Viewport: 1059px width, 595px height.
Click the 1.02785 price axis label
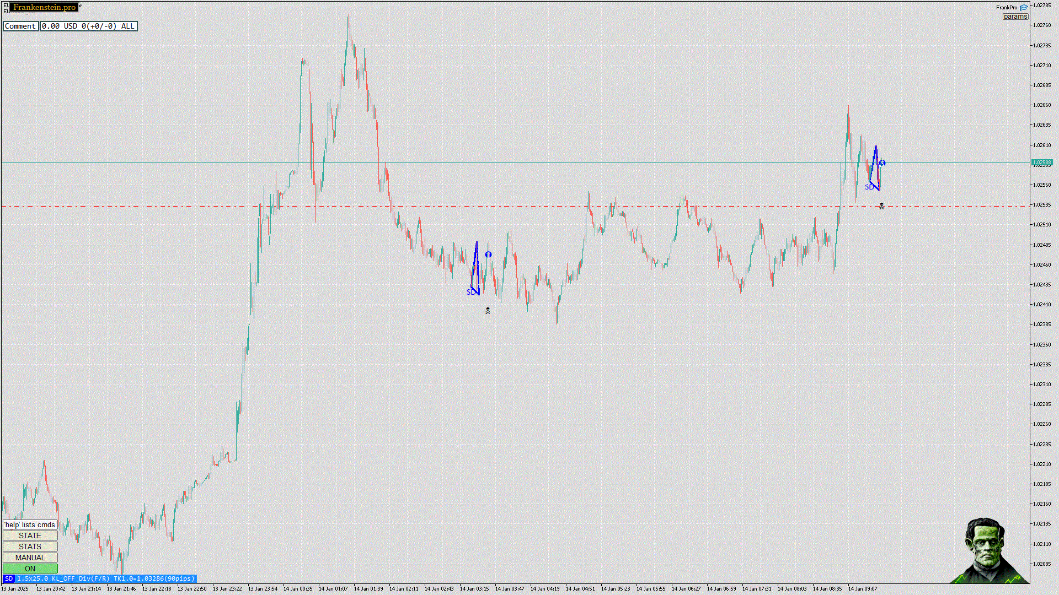[x=1042, y=6]
